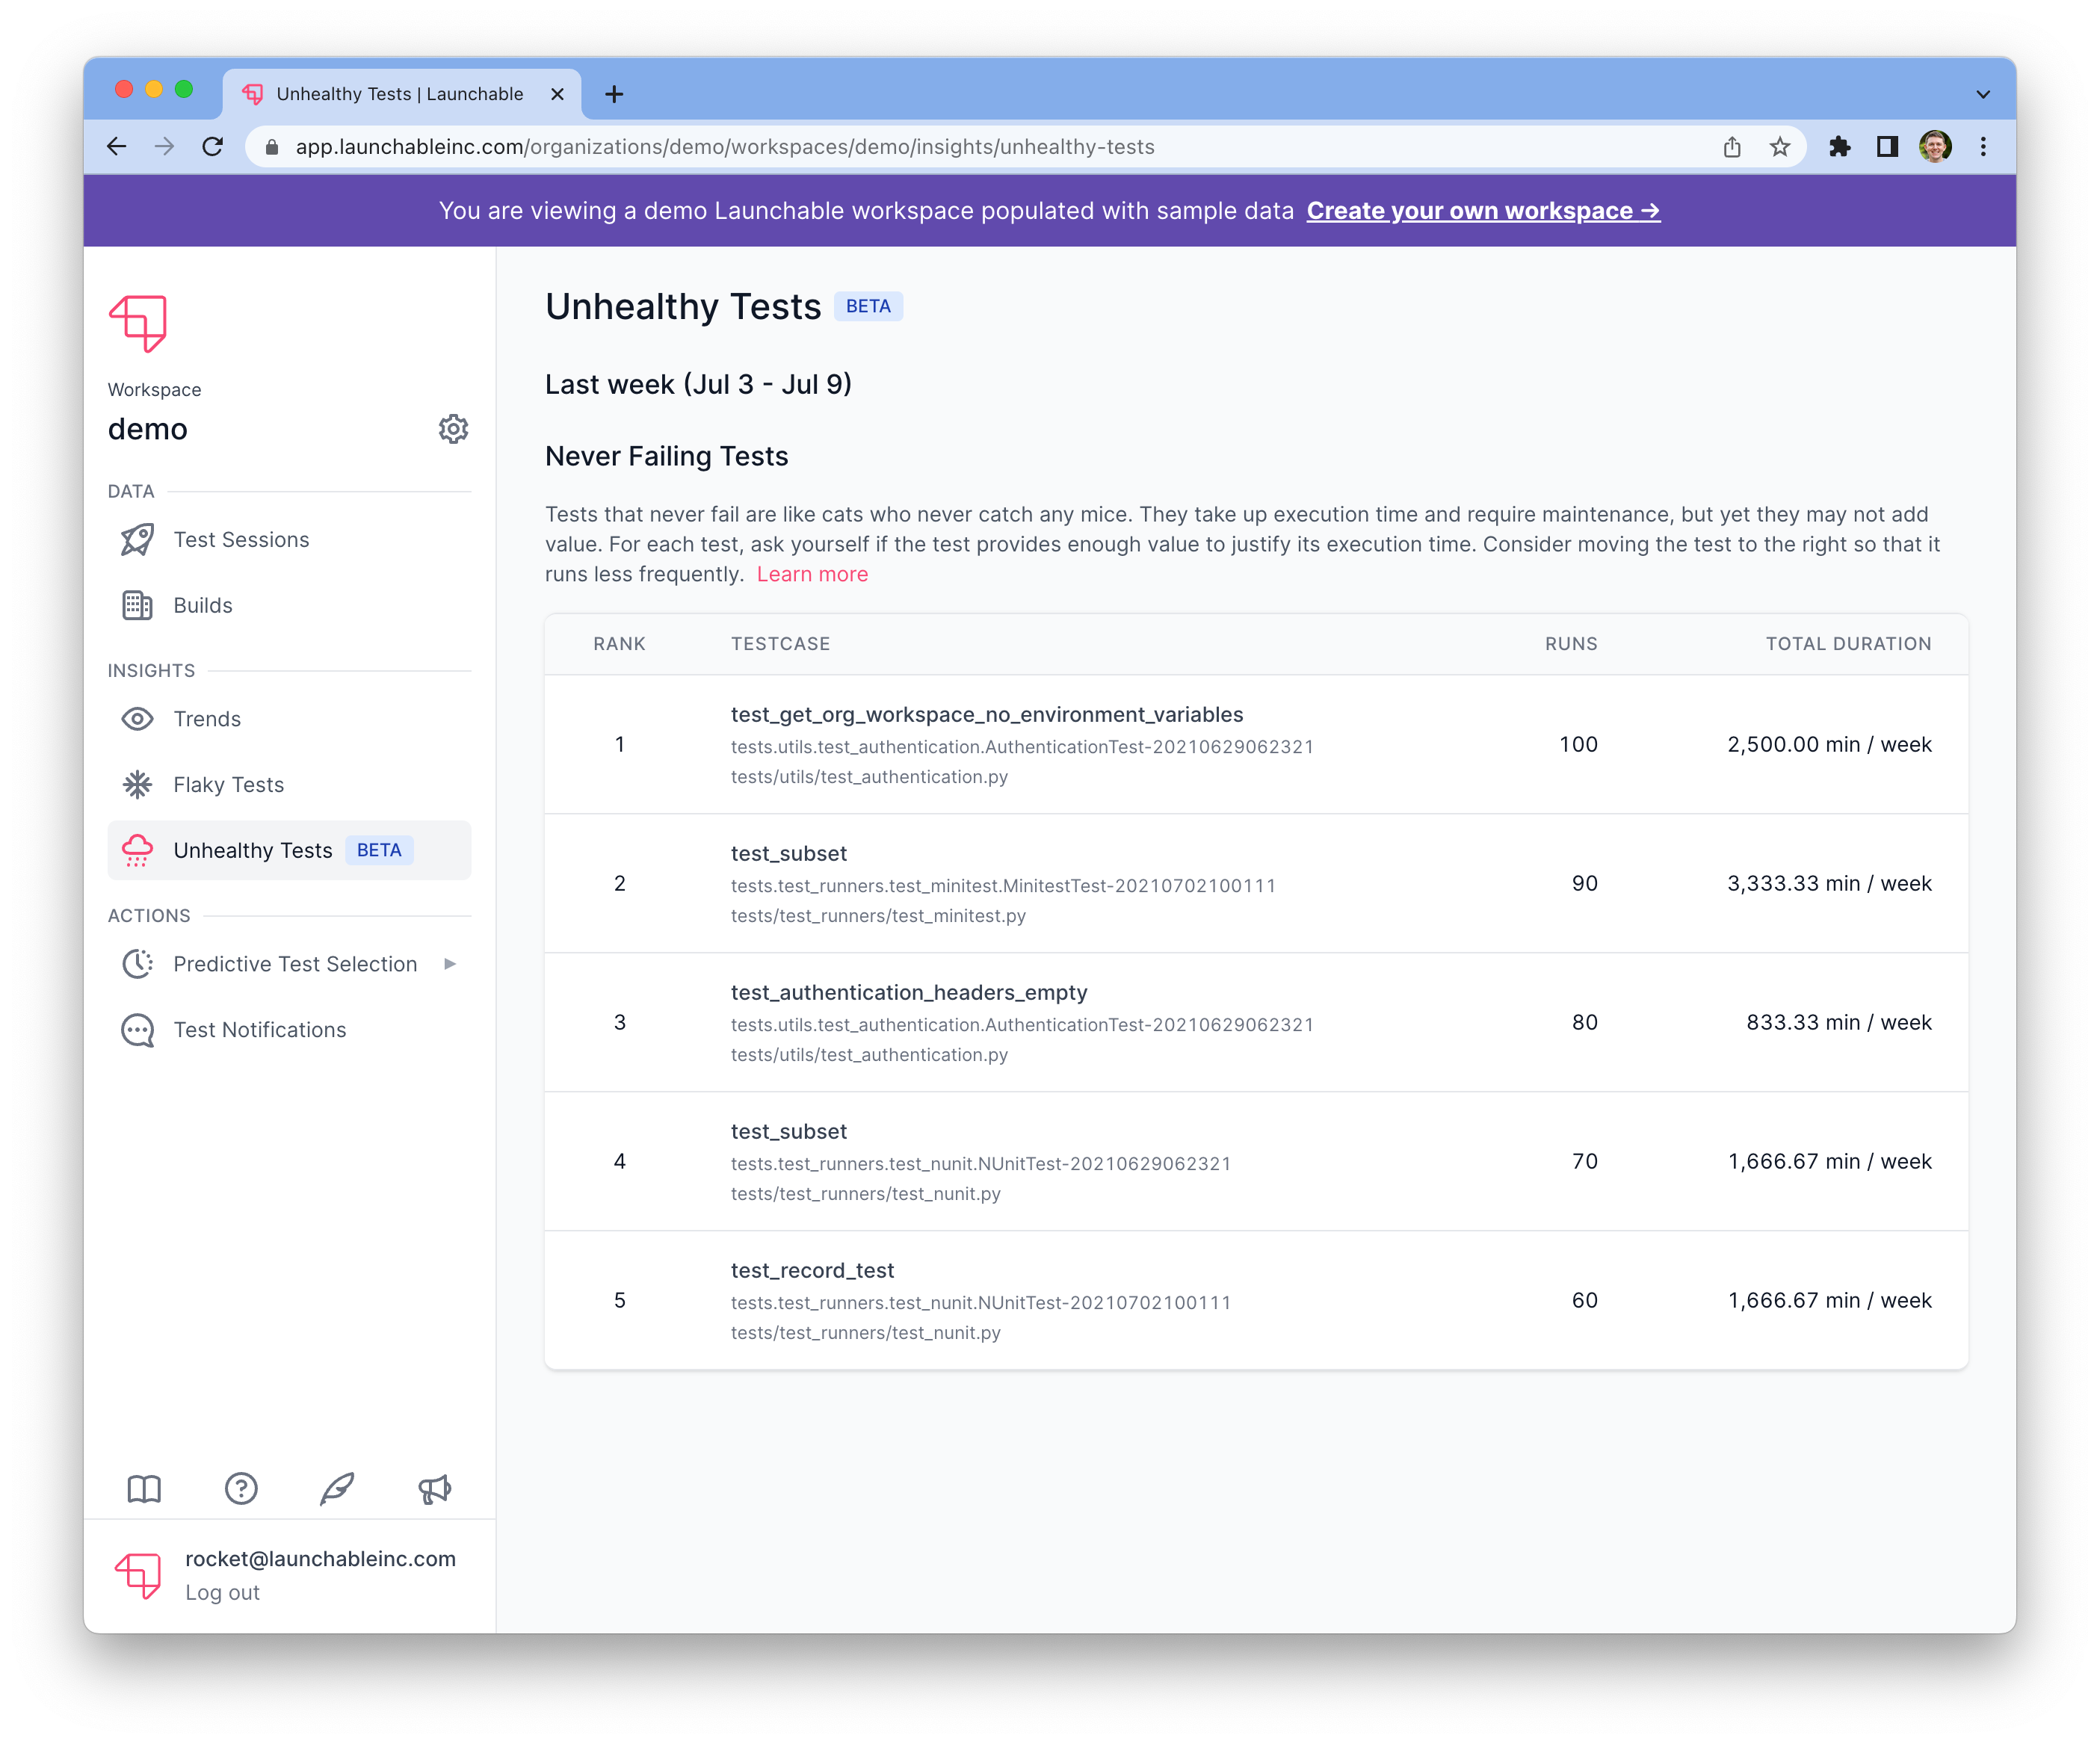Toggle browser side panel icon
2100x1744 pixels.
(1887, 147)
